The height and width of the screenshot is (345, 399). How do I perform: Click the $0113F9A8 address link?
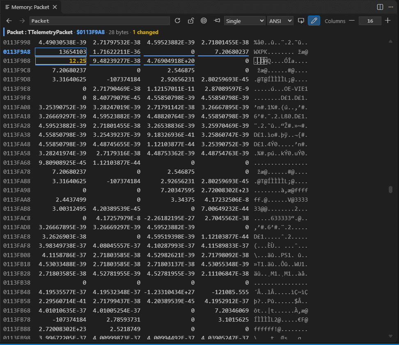pyautogui.click(x=91, y=32)
